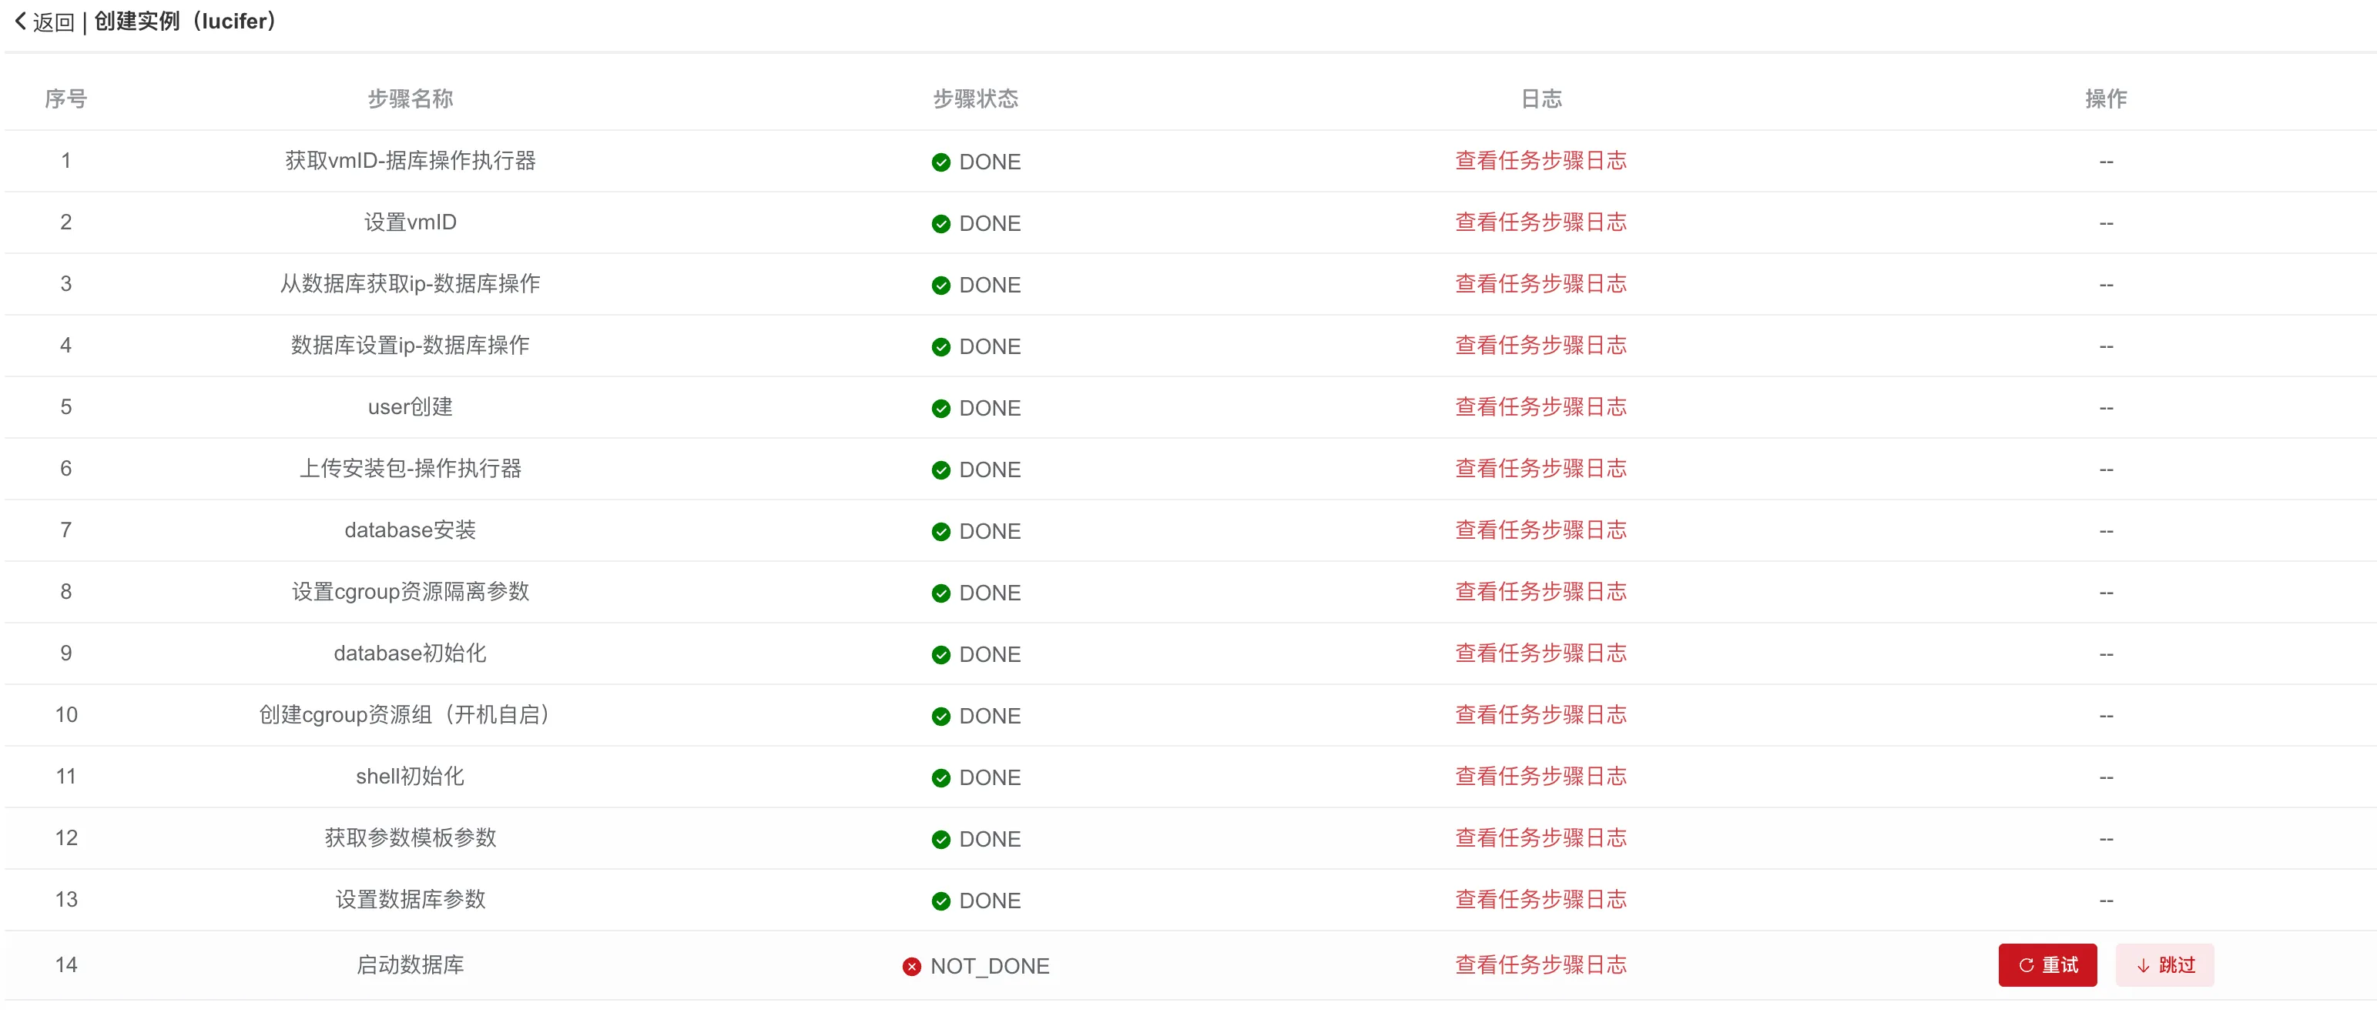The width and height of the screenshot is (2377, 1036).
Task: View logs for 设置数据库参数 step
Action: [x=1540, y=901]
